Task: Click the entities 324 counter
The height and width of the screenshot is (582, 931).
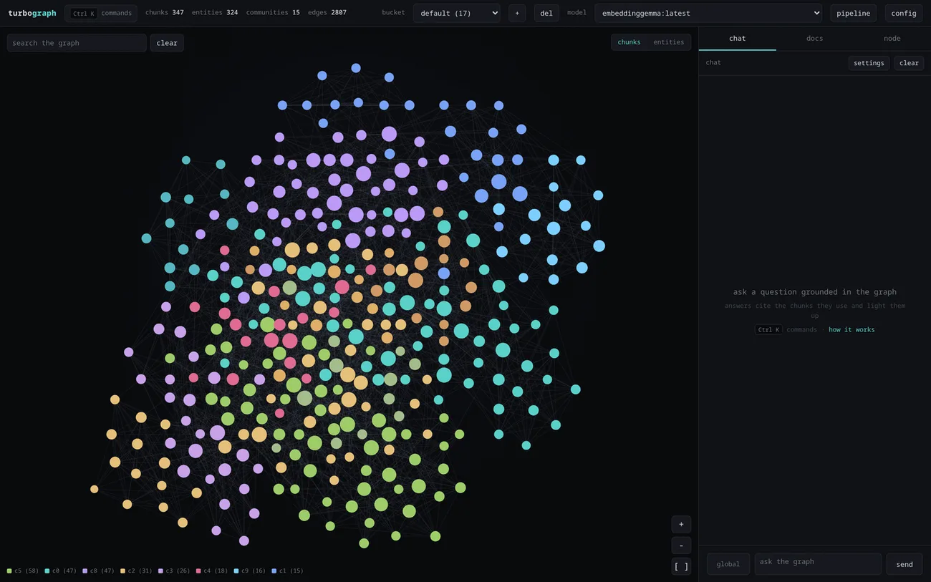Action: 215,13
